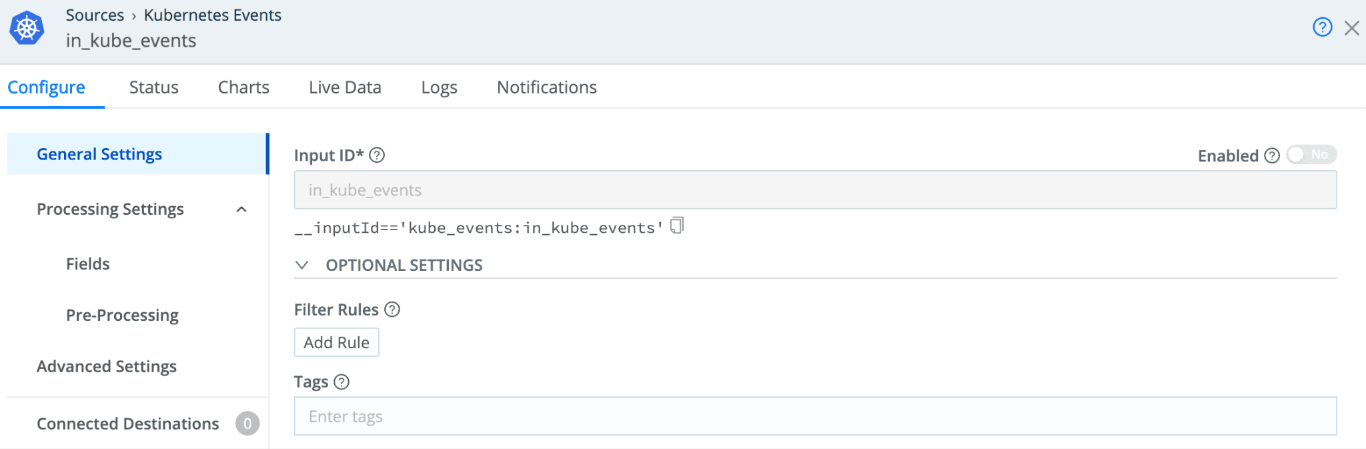Copy the __inputId expression to clipboard
Image resolution: width=1366 pixels, height=449 pixels.
[x=677, y=226]
